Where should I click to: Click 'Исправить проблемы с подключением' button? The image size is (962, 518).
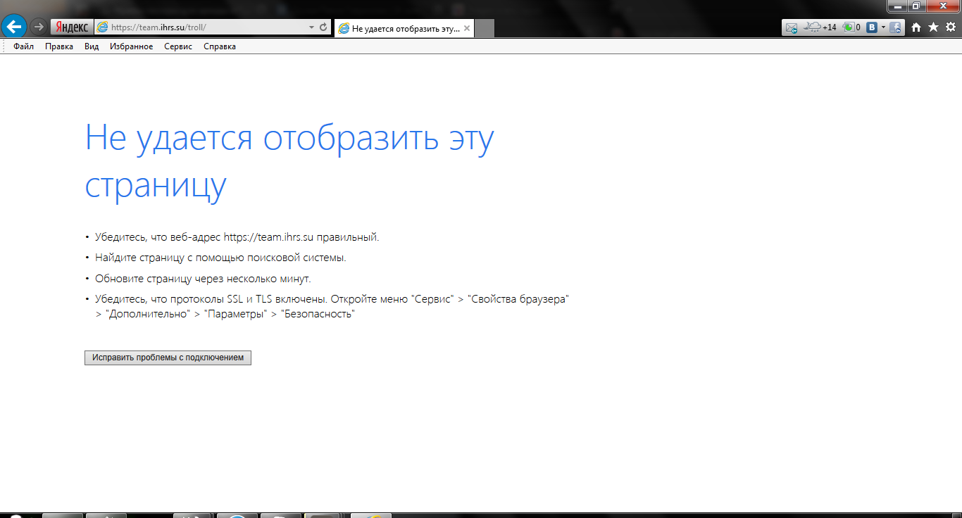(x=168, y=358)
